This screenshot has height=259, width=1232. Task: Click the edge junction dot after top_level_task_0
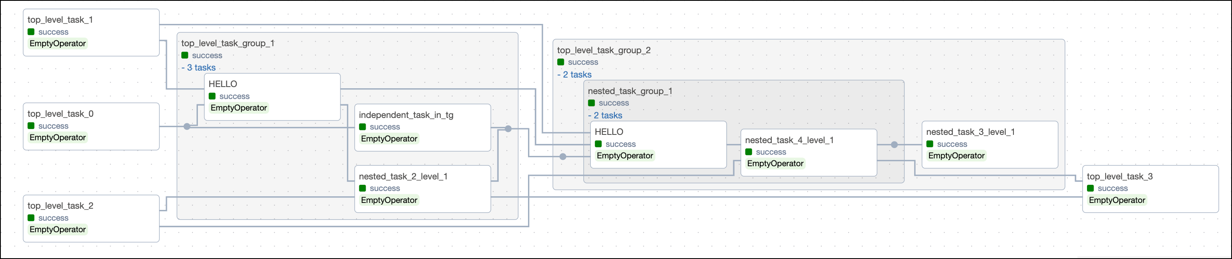click(187, 127)
